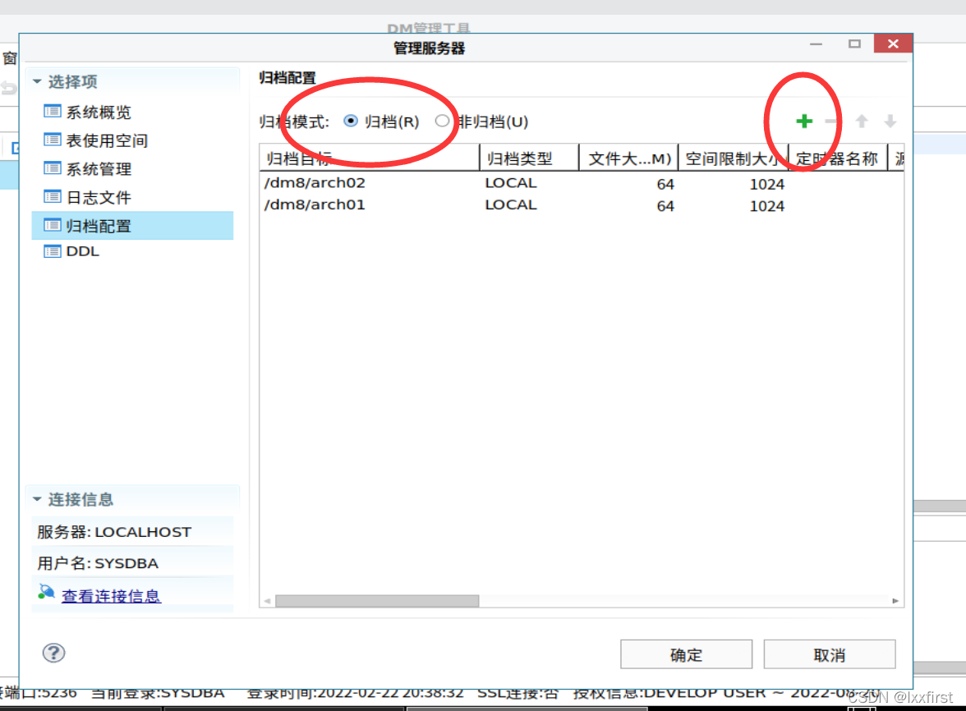
Task: Click left arrow of table horizontal scrollbar
Action: (268, 601)
